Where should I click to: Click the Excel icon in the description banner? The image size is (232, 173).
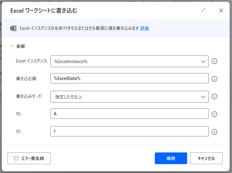pyautogui.click(x=13, y=28)
